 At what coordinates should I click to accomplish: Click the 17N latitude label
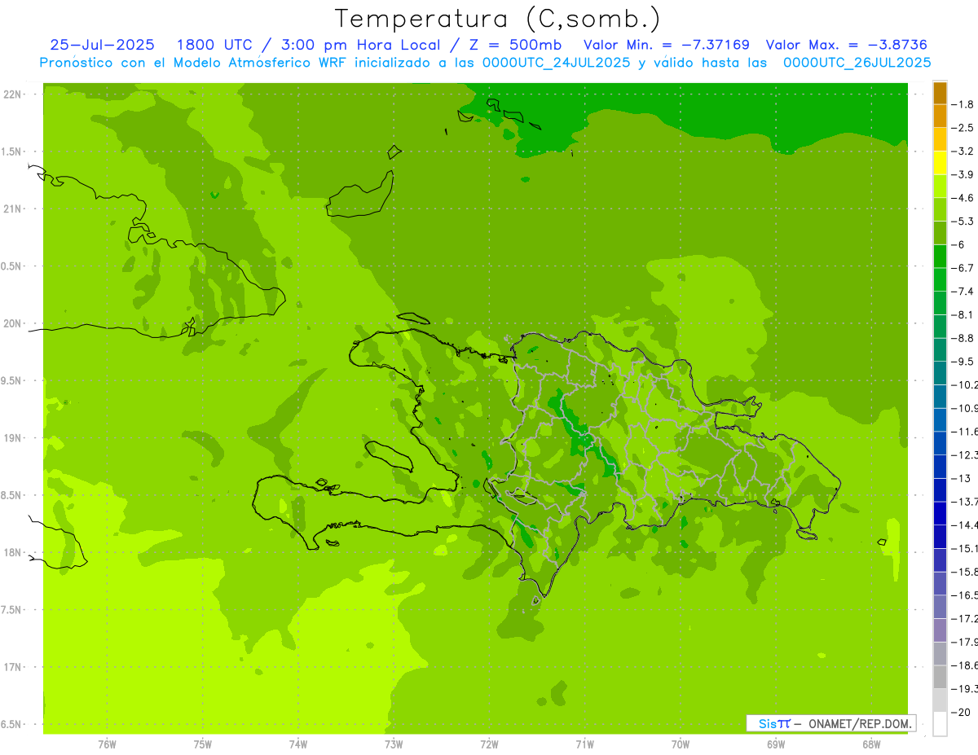[13, 667]
